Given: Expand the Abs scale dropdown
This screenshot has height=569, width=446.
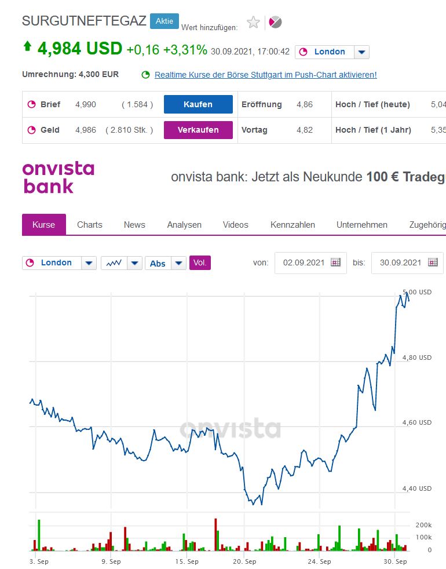Looking at the screenshot, I should [x=179, y=263].
